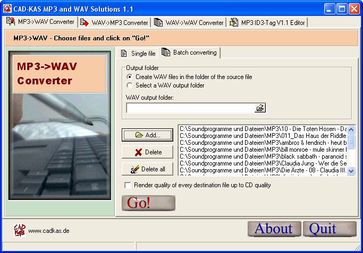Open the www.cadkas.de website link

(x=48, y=231)
